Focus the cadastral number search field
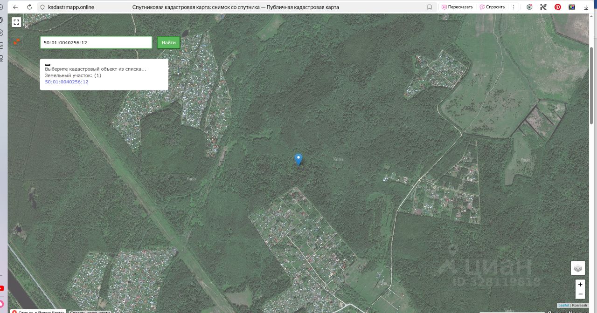The image size is (597, 313). point(96,42)
